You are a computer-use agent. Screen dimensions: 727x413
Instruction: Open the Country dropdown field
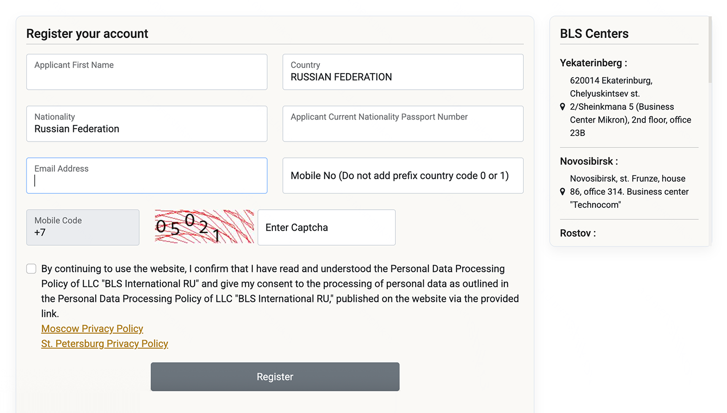click(402, 72)
